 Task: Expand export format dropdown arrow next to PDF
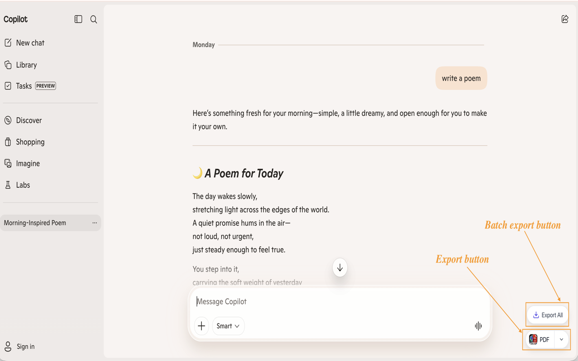click(x=561, y=340)
